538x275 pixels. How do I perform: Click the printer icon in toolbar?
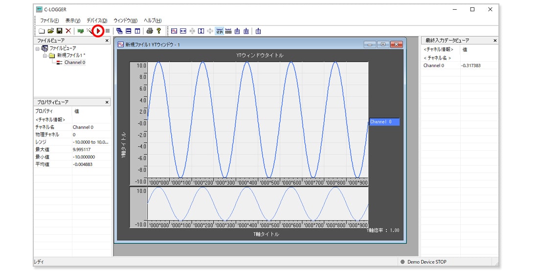[x=150, y=31]
